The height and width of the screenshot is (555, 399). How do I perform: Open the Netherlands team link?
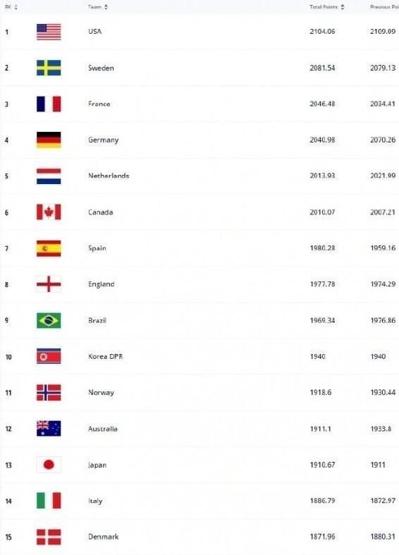(x=109, y=176)
